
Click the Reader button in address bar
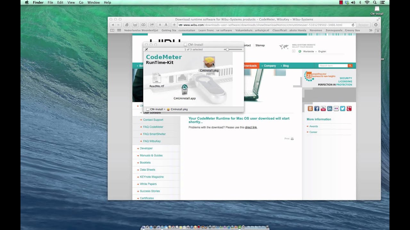(363, 25)
